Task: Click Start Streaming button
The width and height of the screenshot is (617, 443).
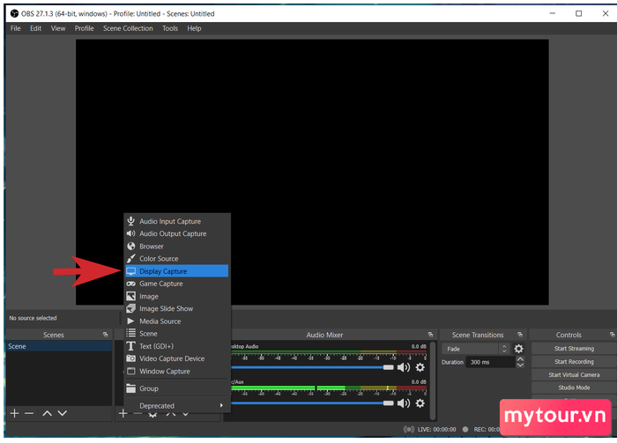Action: click(574, 348)
